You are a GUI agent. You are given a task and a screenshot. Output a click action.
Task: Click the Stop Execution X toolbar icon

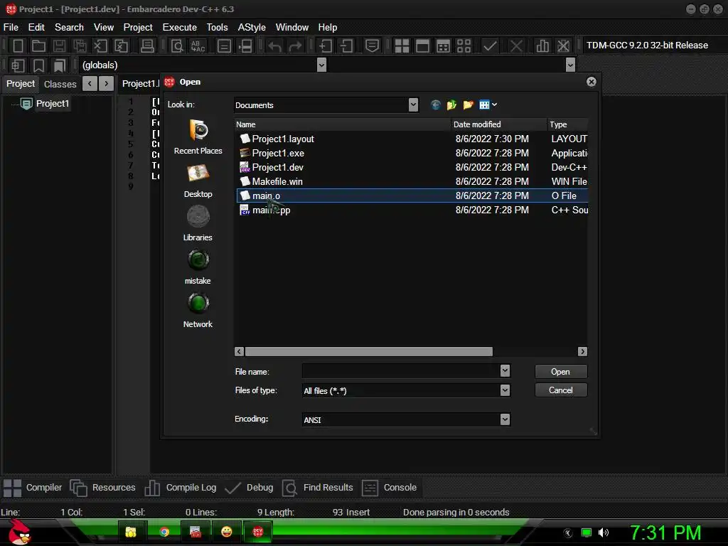pyautogui.click(x=516, y=45)
